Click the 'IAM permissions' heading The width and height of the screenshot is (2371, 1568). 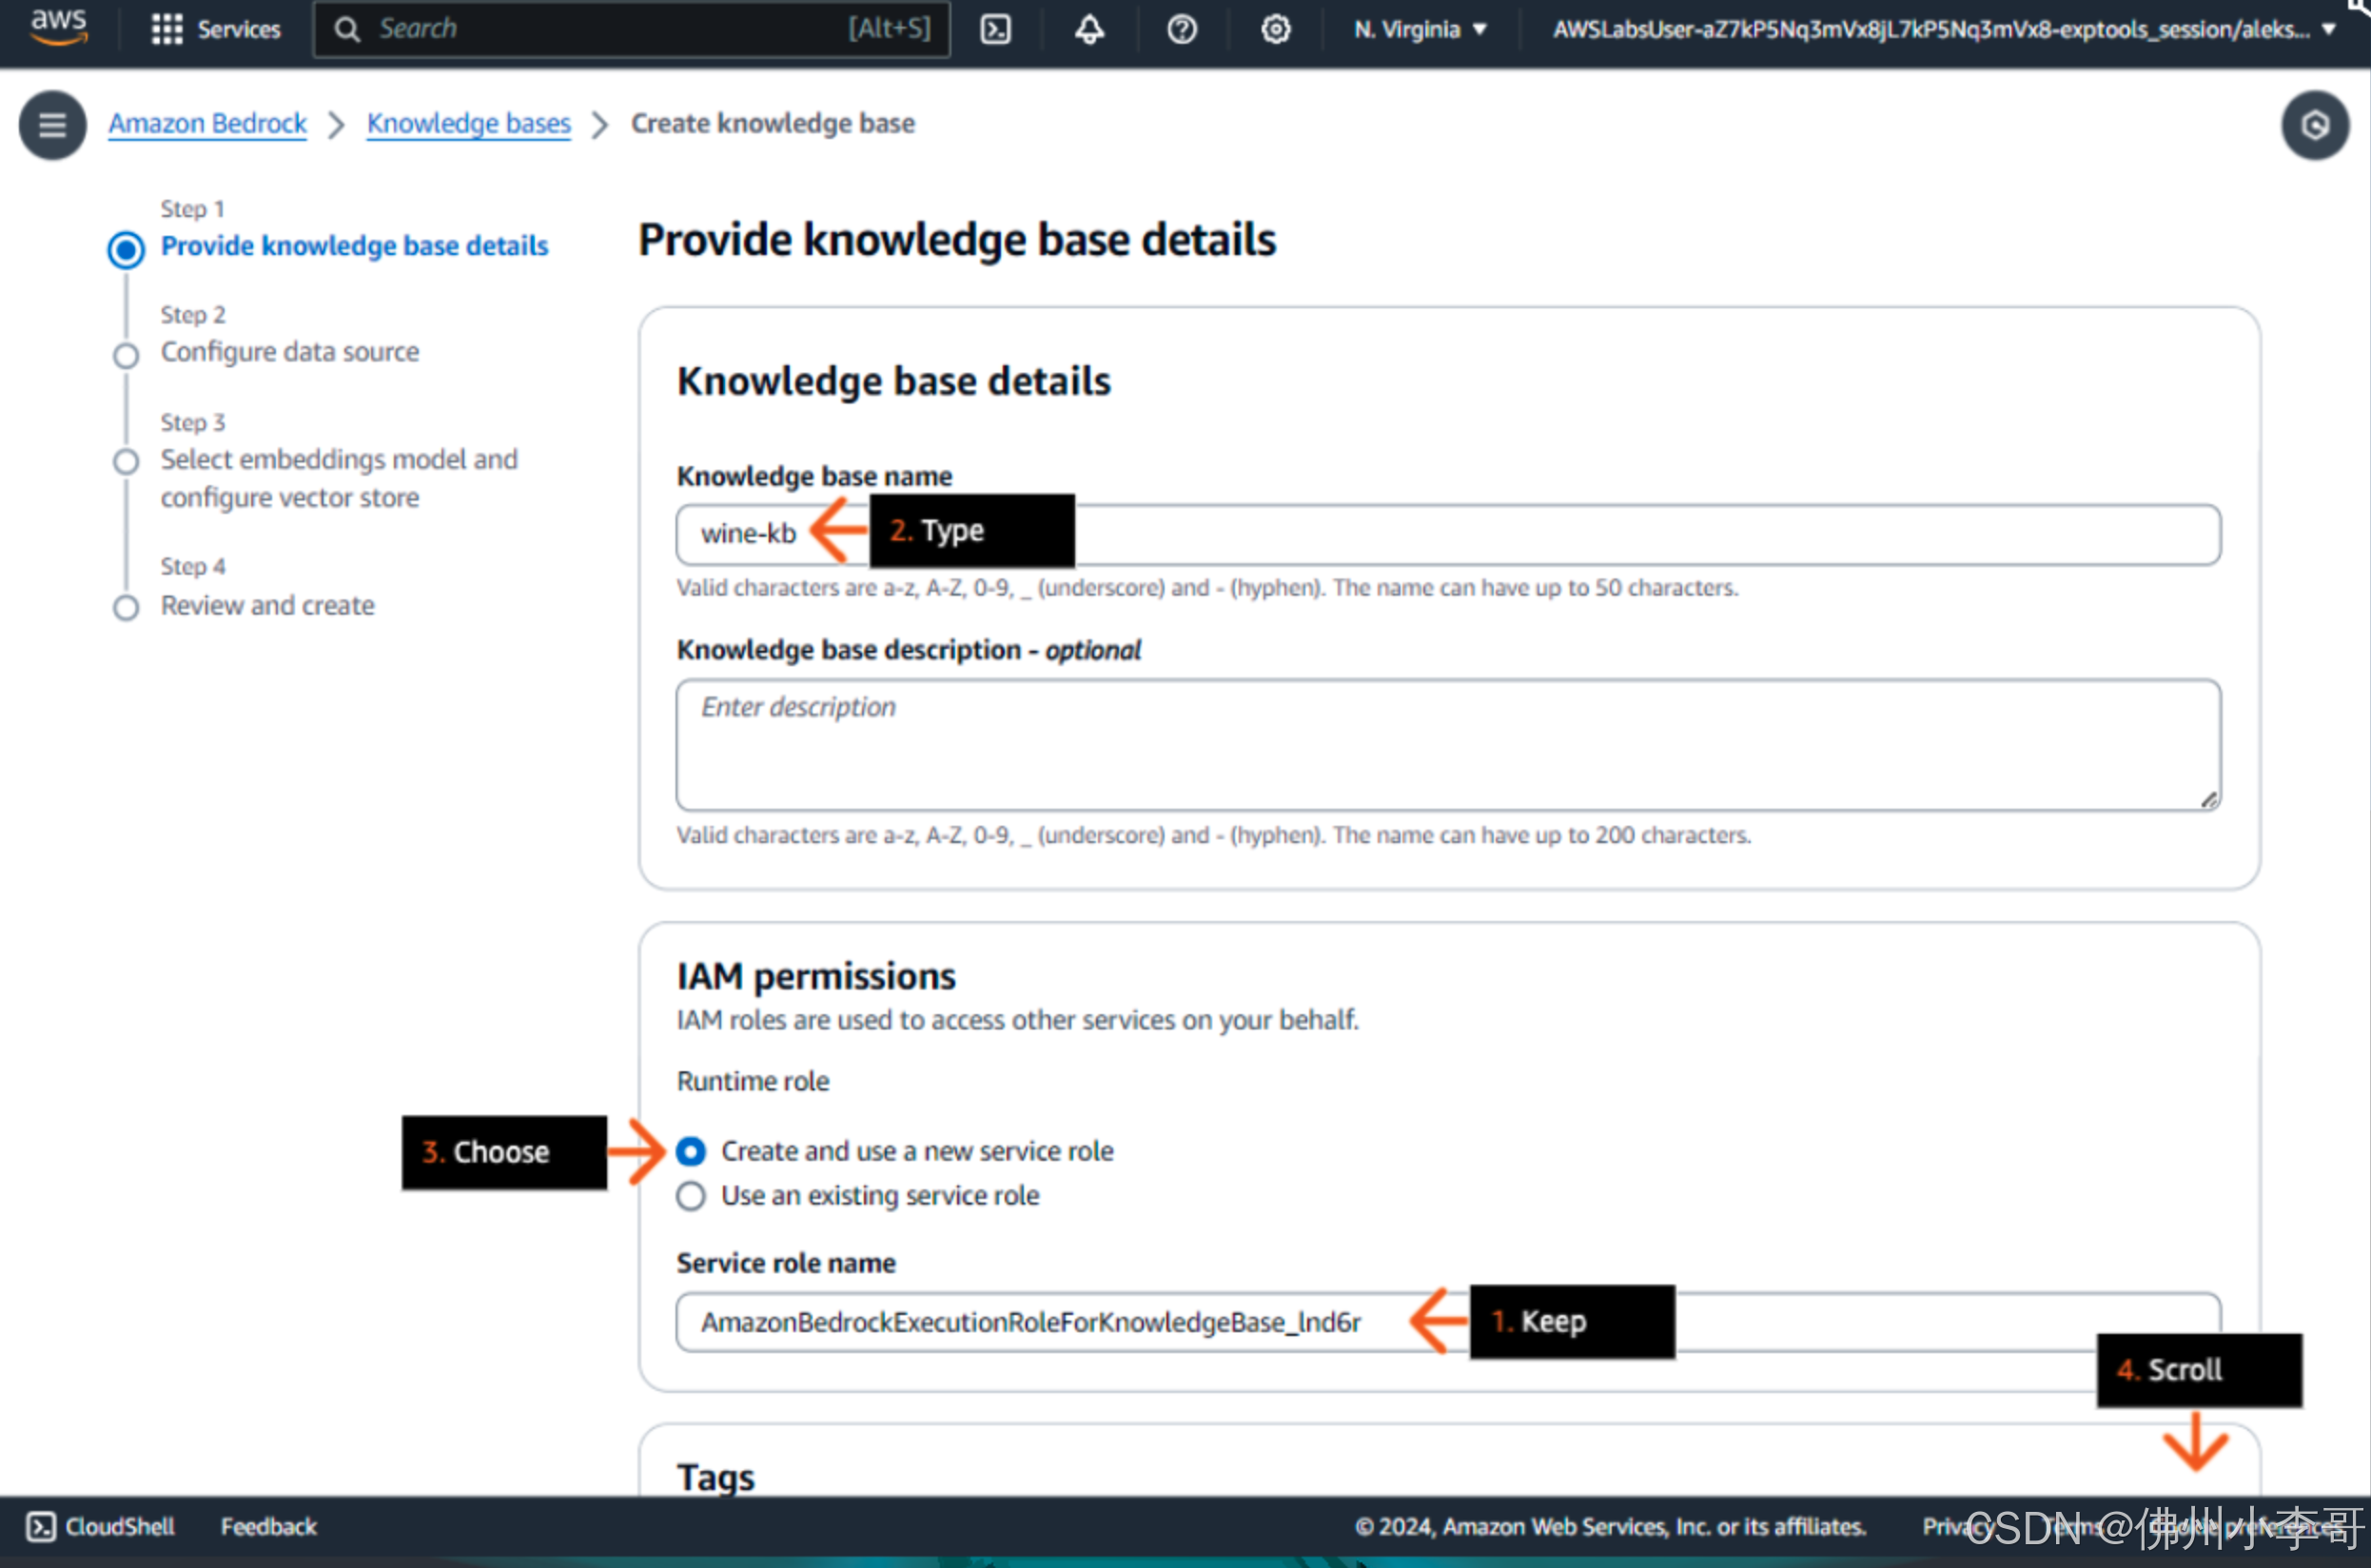[x=816, y=976]
